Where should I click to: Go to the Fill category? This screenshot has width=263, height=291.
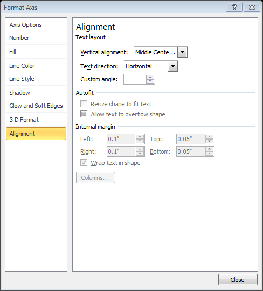tap(12, 52)
